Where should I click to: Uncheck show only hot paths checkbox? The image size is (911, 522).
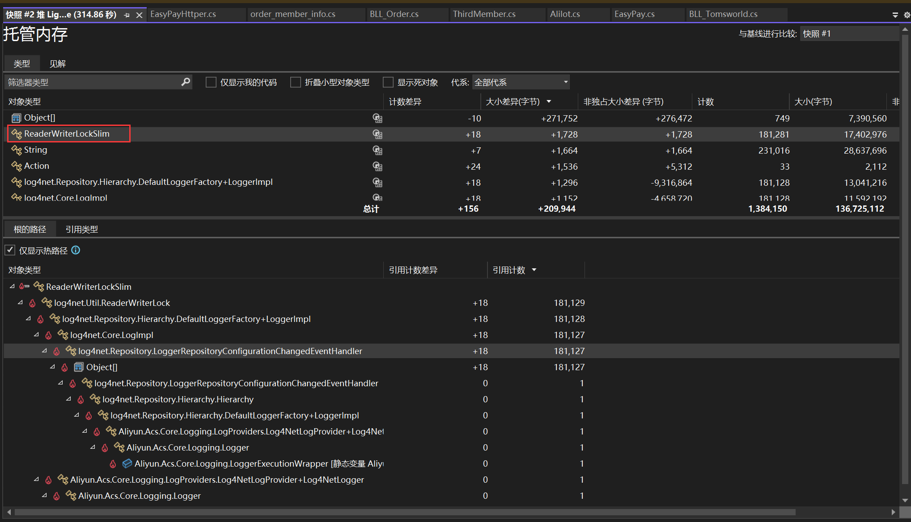(x=10, y=250)
